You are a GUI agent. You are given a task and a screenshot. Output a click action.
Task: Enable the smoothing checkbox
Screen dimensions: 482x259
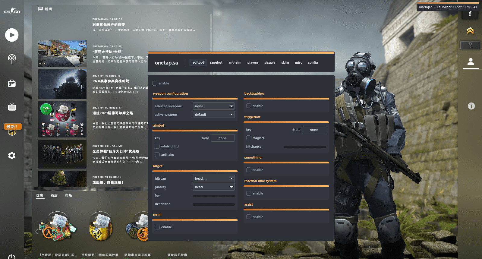249,170
